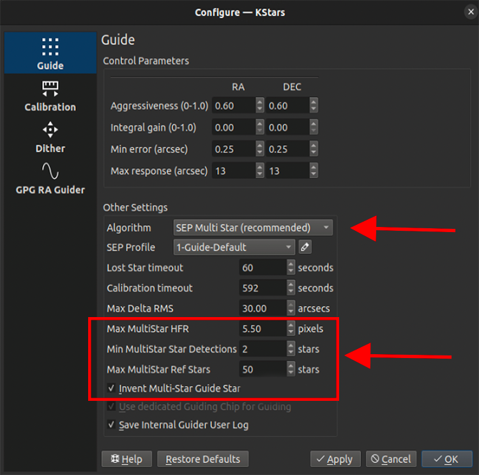Click the RA Aggressiveness stepper arrows
479x475 pixels.
pyautogui.click(x=259, y=105)
